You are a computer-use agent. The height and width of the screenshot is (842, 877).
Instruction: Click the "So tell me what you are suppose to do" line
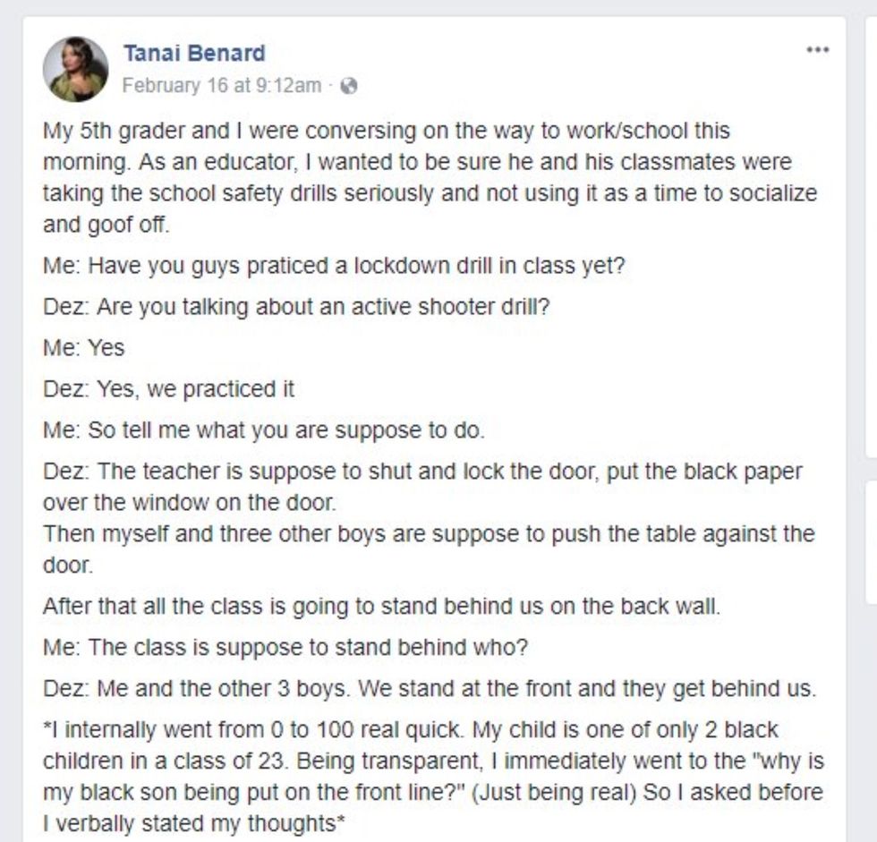pos(264,430)
